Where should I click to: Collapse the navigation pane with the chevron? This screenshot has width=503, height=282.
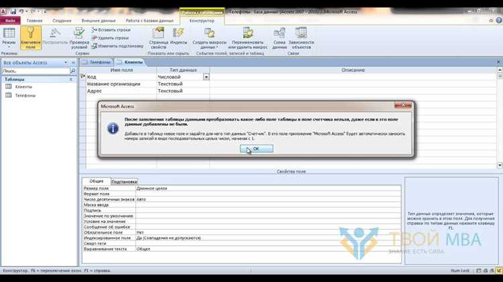[73, 62]
